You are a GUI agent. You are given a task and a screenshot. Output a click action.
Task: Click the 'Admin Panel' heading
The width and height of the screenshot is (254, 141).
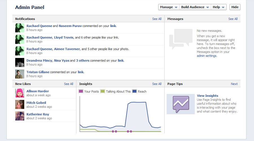pyautogui.click(x=30, y=7)
